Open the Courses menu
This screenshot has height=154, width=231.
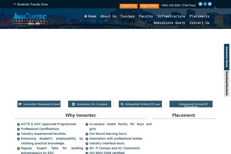(127, 16)
